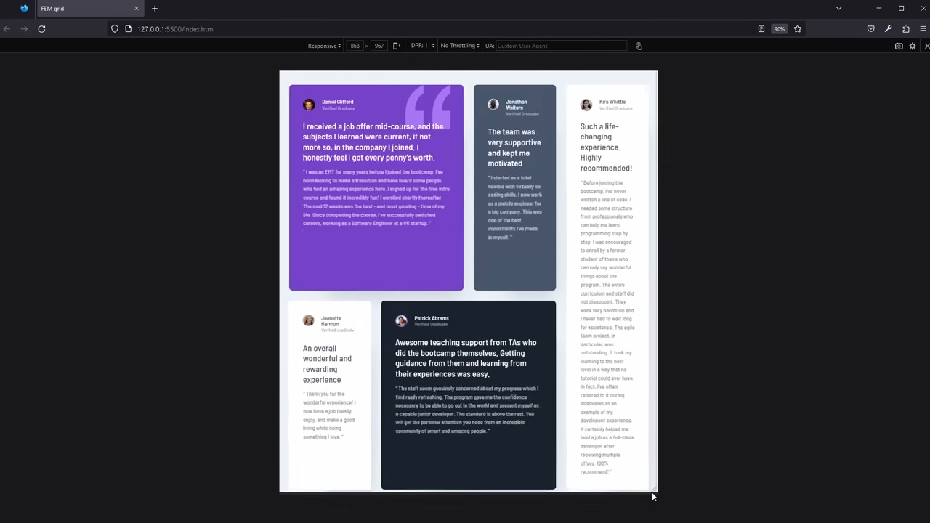Open the list all tabs chevron

(838, 9)
